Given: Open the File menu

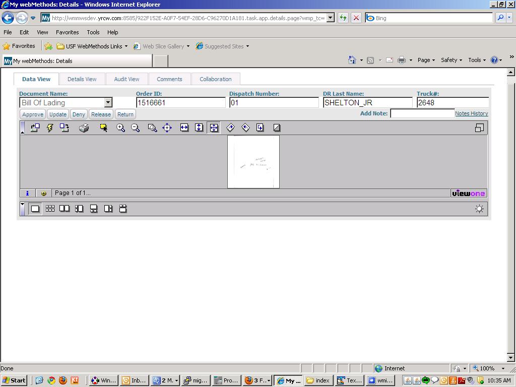Looking at the screenshot, I should [8, 32].
